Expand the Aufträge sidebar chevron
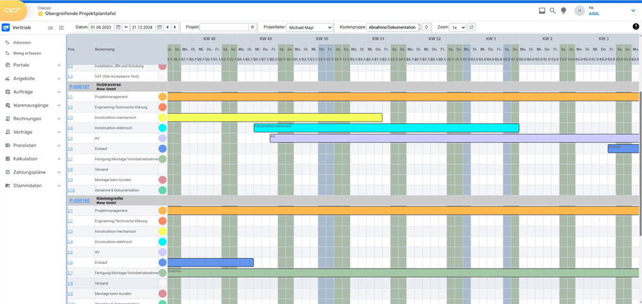Screen dimensions: 642x304 click(x=59, y=92)
